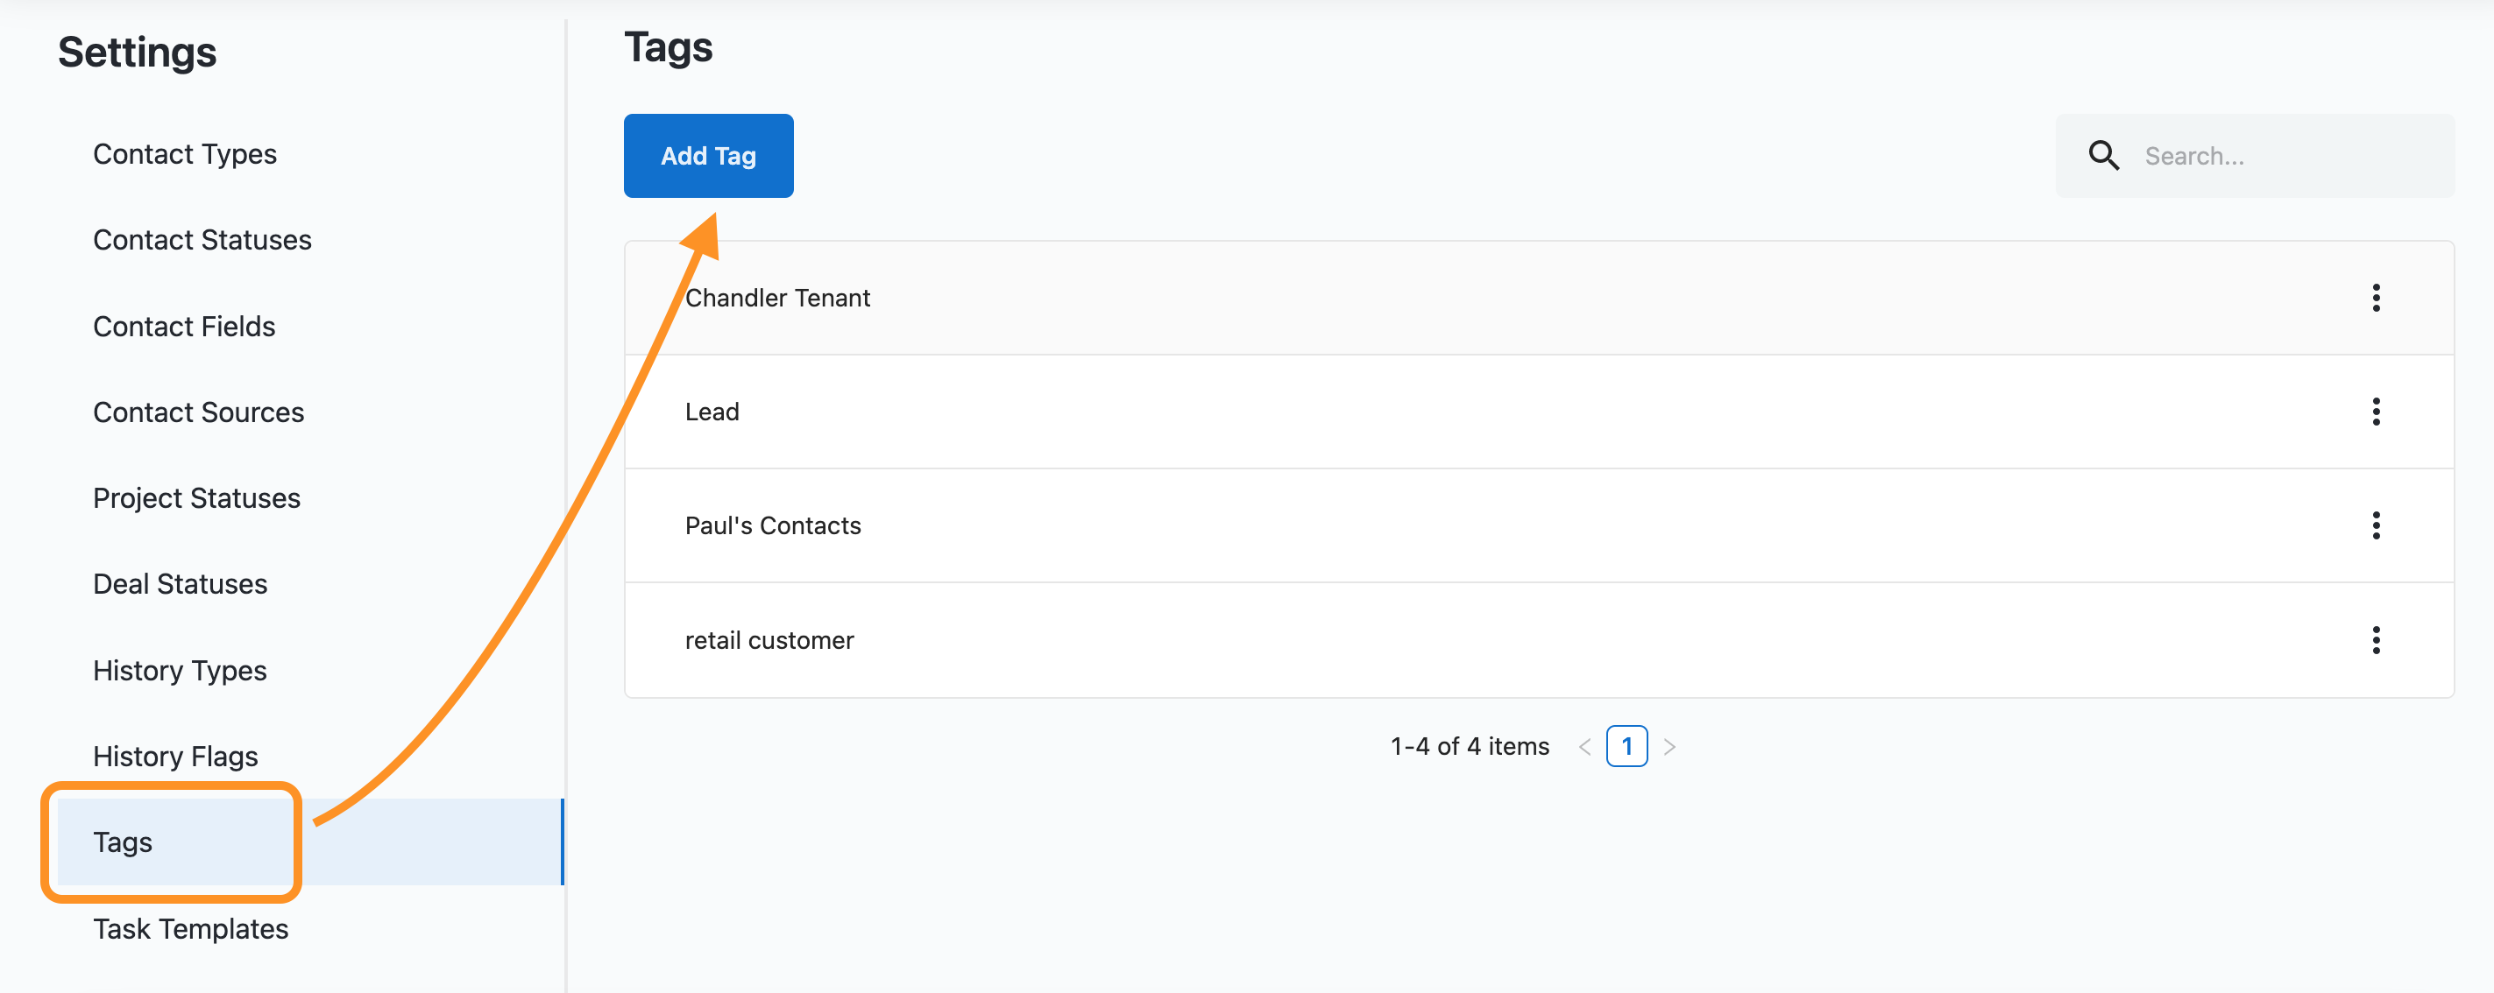The height and width of the screenshot is (993, 2494).
Task: Open the Paul's Contacts kebab menu
Action: [2375, 525]
